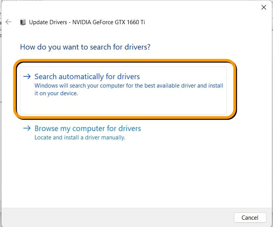Close the Update Drivers dialog with X
The width and height of the screenshot is (273, 227).
point(263,7)
